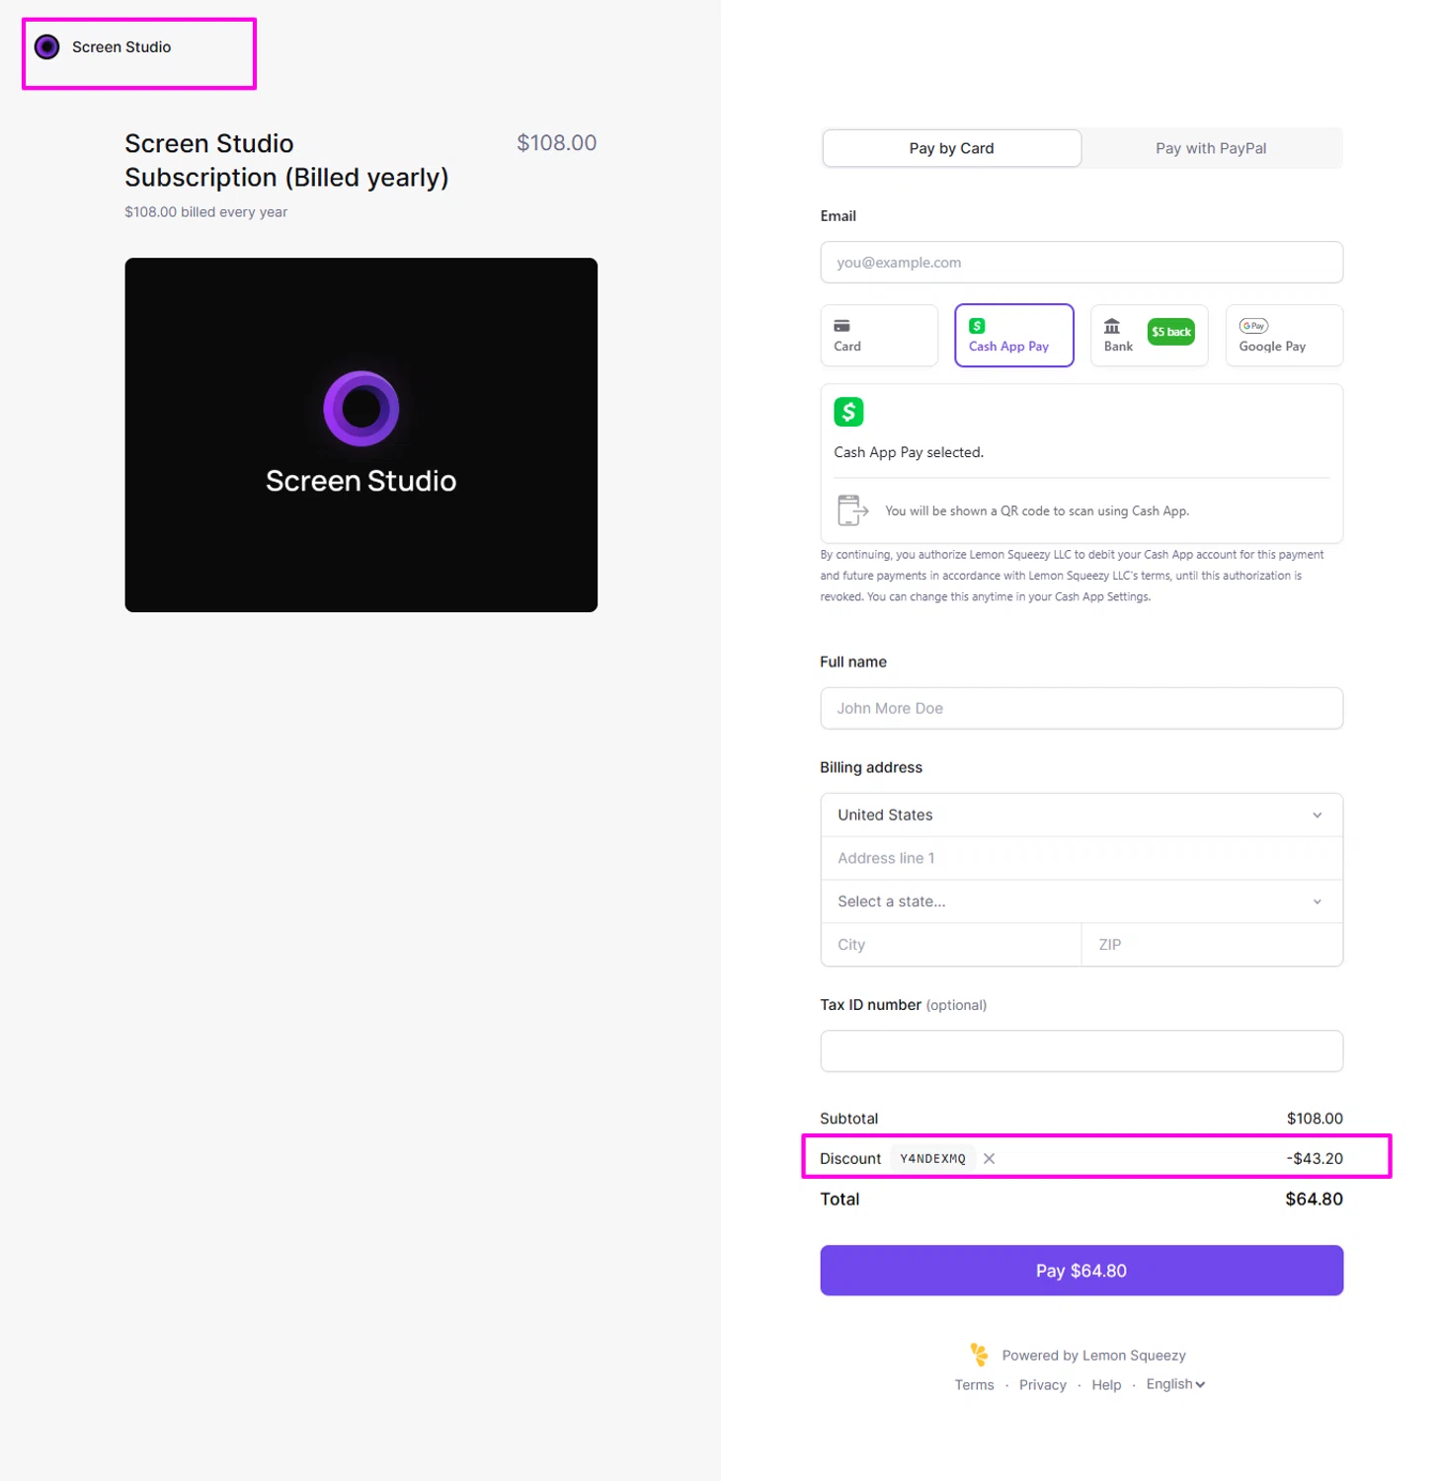Click the Screen Studio Subscription title

[x=286, y=160]
